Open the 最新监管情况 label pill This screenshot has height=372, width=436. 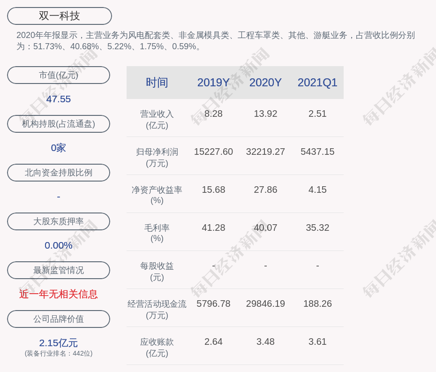coord(59,270)
